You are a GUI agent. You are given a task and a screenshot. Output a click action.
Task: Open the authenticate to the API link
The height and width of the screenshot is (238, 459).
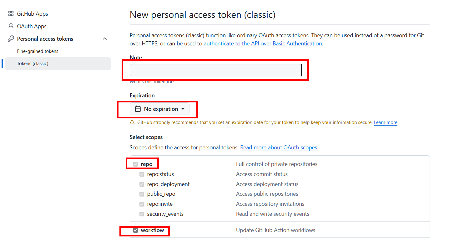click(x=263, y=44)
